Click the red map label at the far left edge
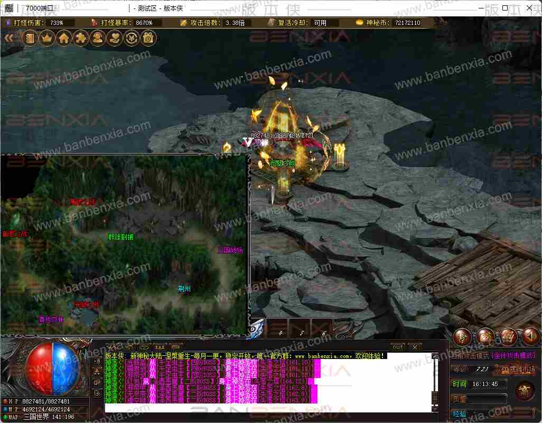The height and width of the screenshot is (423, 542). click(x=15, y=234)
